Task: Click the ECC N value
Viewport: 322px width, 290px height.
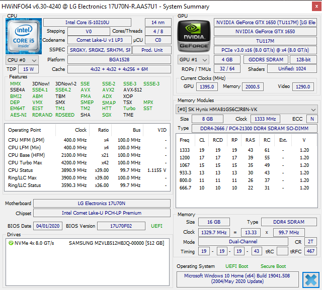Action: pos(312,119)
